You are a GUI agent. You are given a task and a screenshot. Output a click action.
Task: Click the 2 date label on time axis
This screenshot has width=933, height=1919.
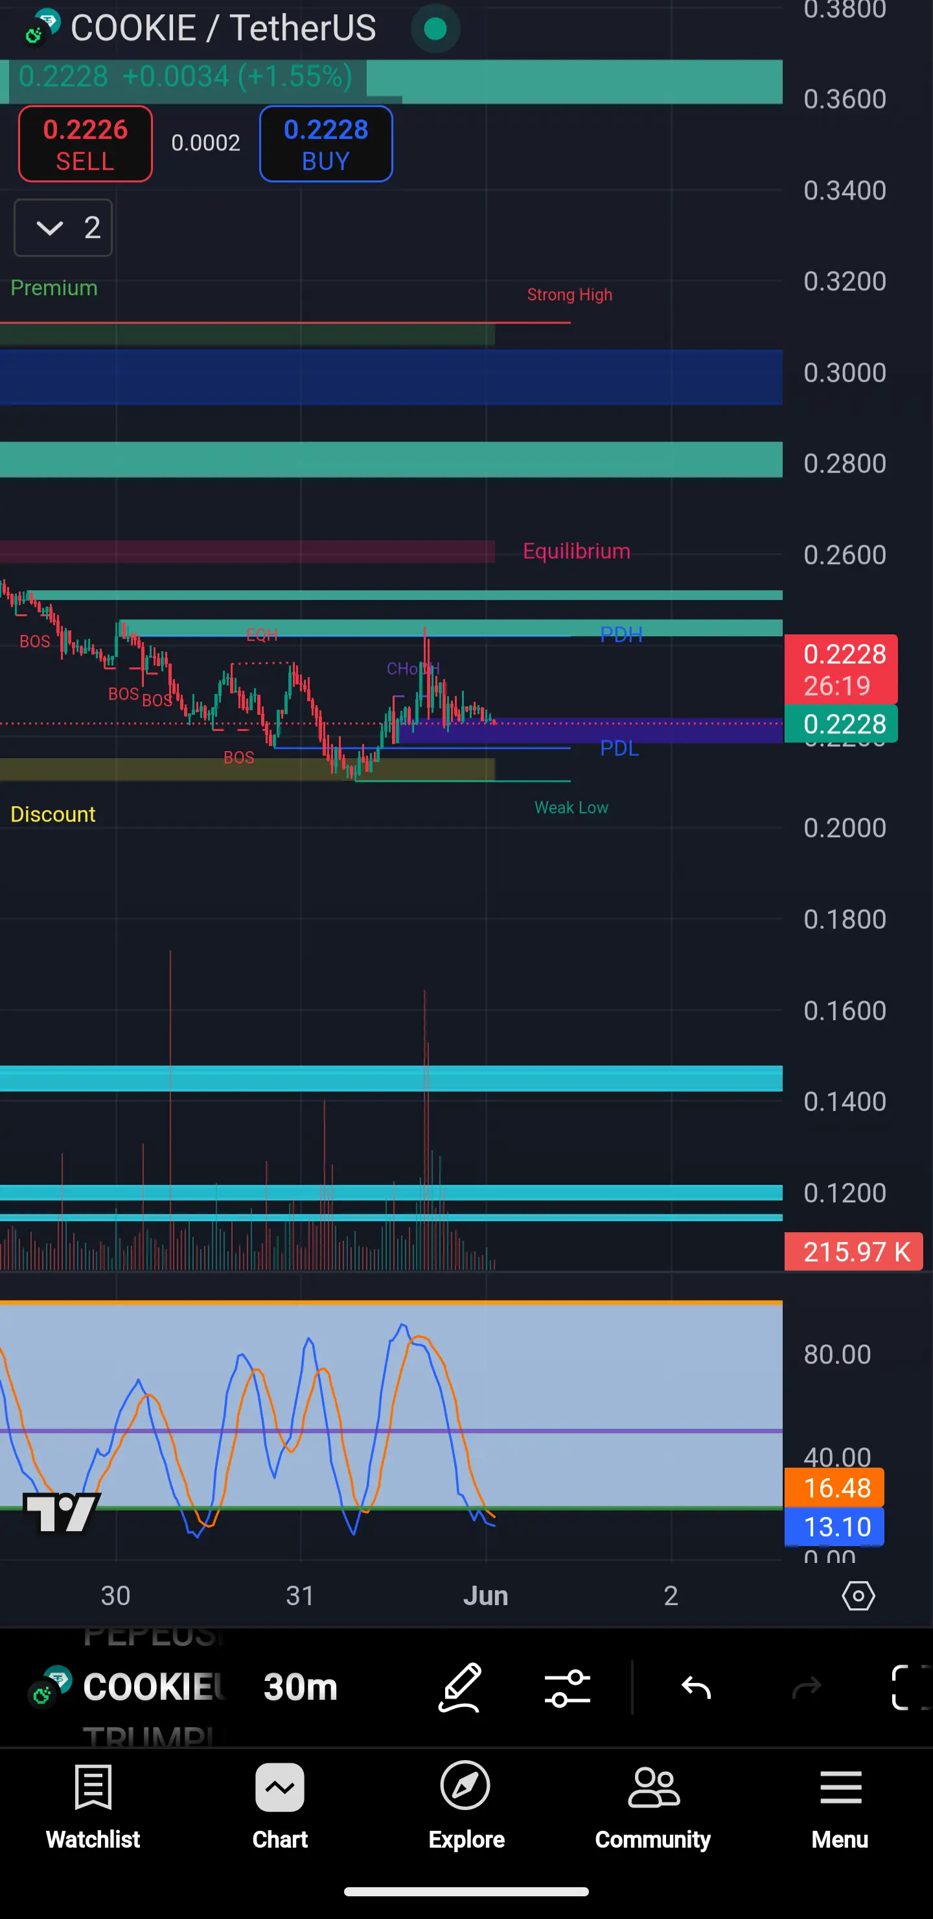671,1595
